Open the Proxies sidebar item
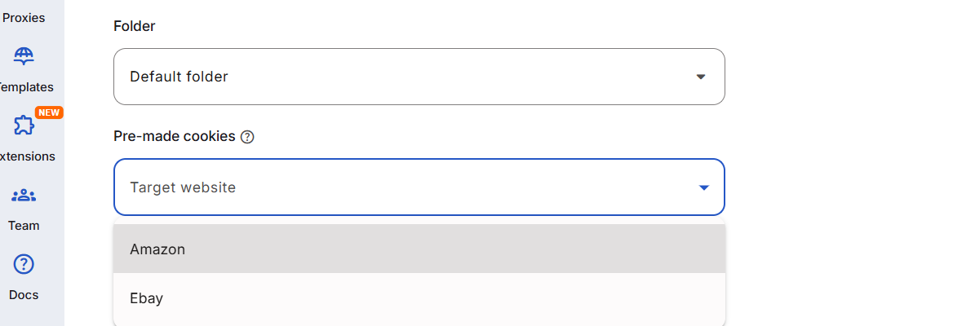The image size is (953, 326). tap(24, 18)
